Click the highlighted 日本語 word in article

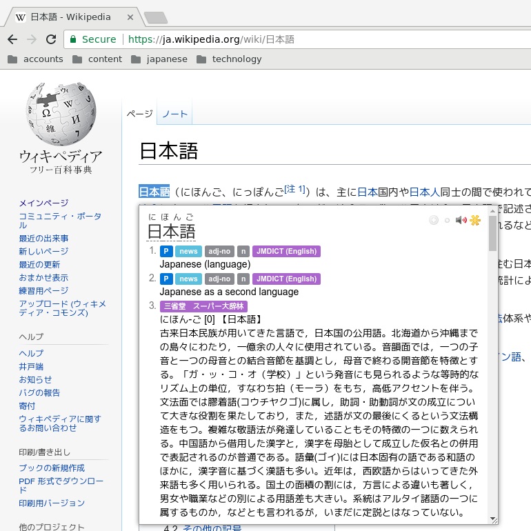click(154, 192)
